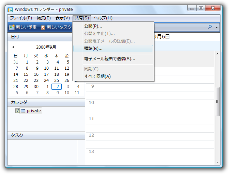Image resolution: width=229 pixels, height=174 pixels.
Task: Click the vertical scrollbar thumb in day view
Action: 217,101
